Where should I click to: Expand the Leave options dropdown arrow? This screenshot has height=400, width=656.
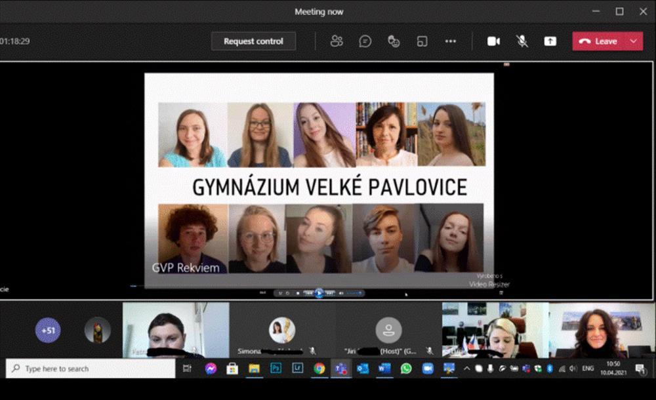point(634,41)
